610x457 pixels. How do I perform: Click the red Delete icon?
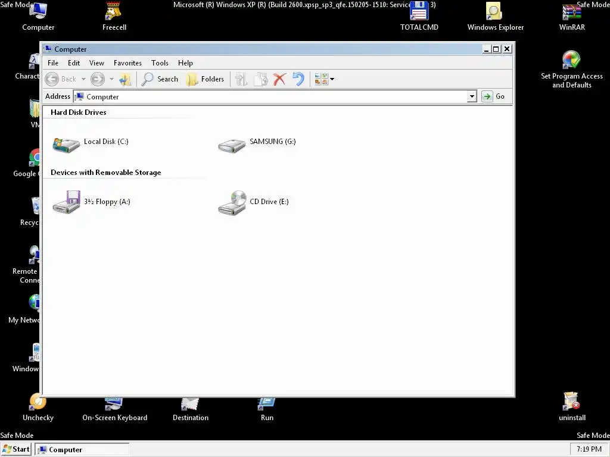click(279, 79)
